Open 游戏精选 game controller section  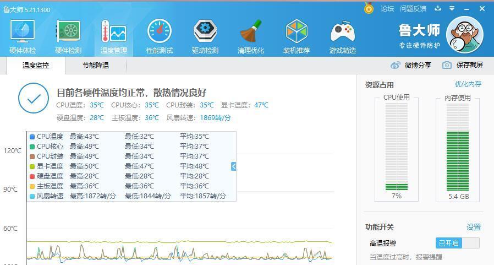[x=343, y=36]
